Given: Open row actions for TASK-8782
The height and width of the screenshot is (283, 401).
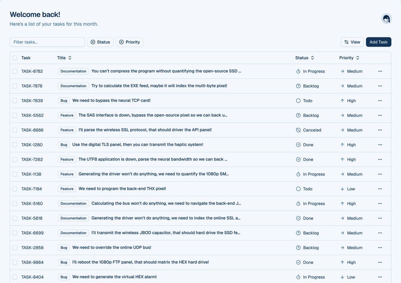Looking at the screenshot, I should (x=380, y=71).
